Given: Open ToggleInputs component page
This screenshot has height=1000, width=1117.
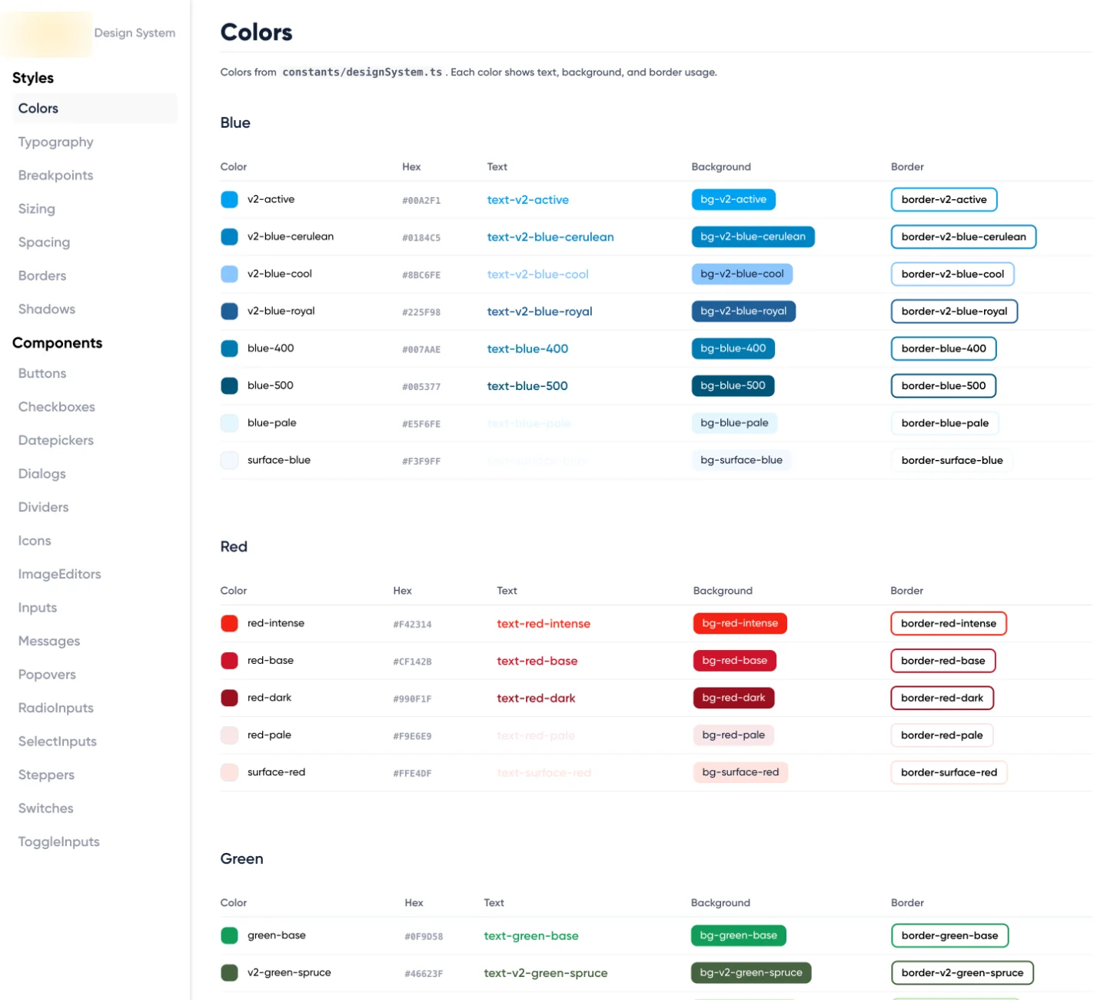Looking at the screenshot, I should click(59, 842).
